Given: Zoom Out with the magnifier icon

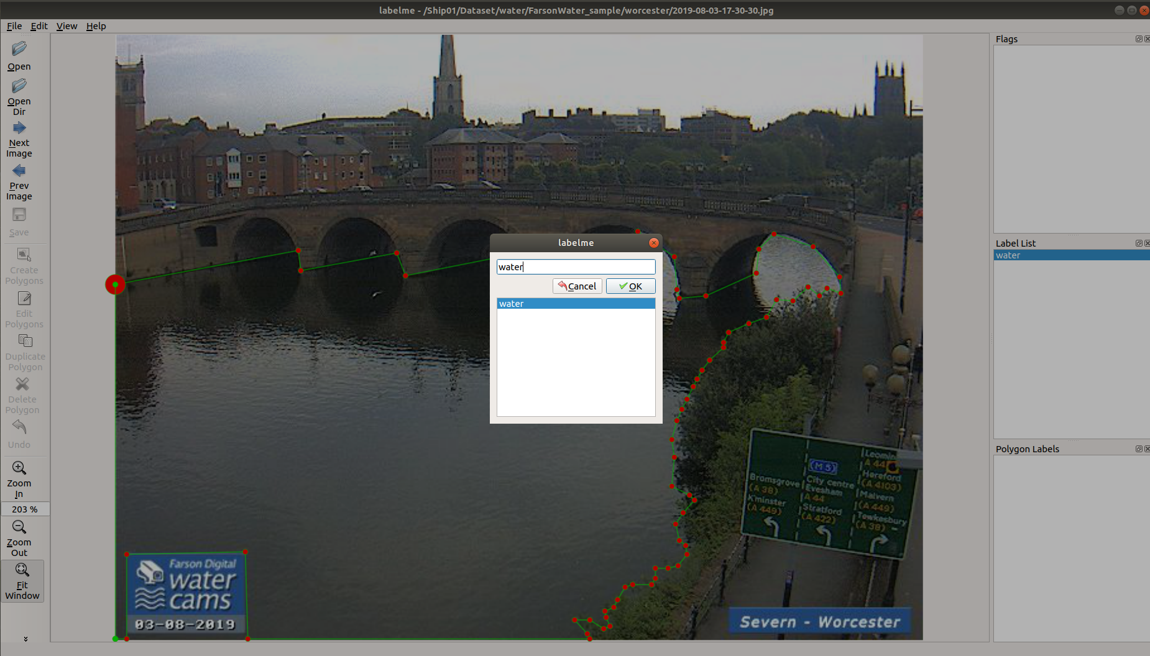Looking at the screenshot, I should click(x=19, y=527).
